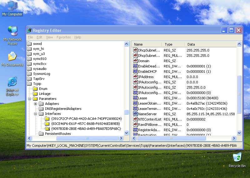Click the tree pane scroll up arrow
250x178 pixels.
point(127,44)
